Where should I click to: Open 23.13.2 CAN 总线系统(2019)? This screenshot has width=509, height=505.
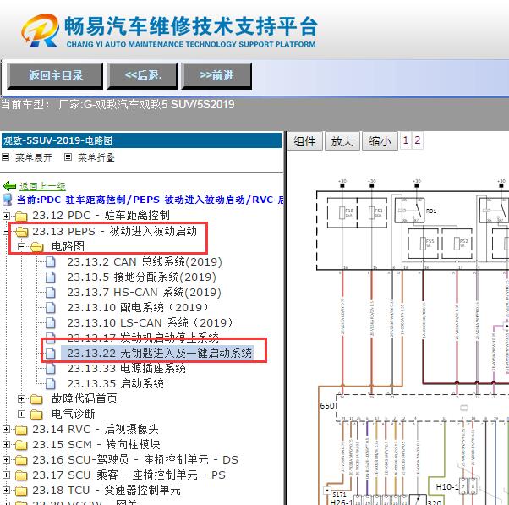coord(145,262)
